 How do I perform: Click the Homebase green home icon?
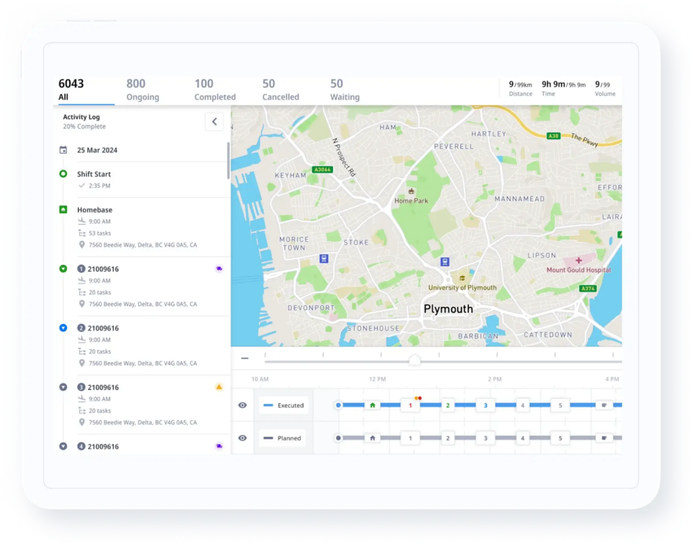tap(63, 210)
